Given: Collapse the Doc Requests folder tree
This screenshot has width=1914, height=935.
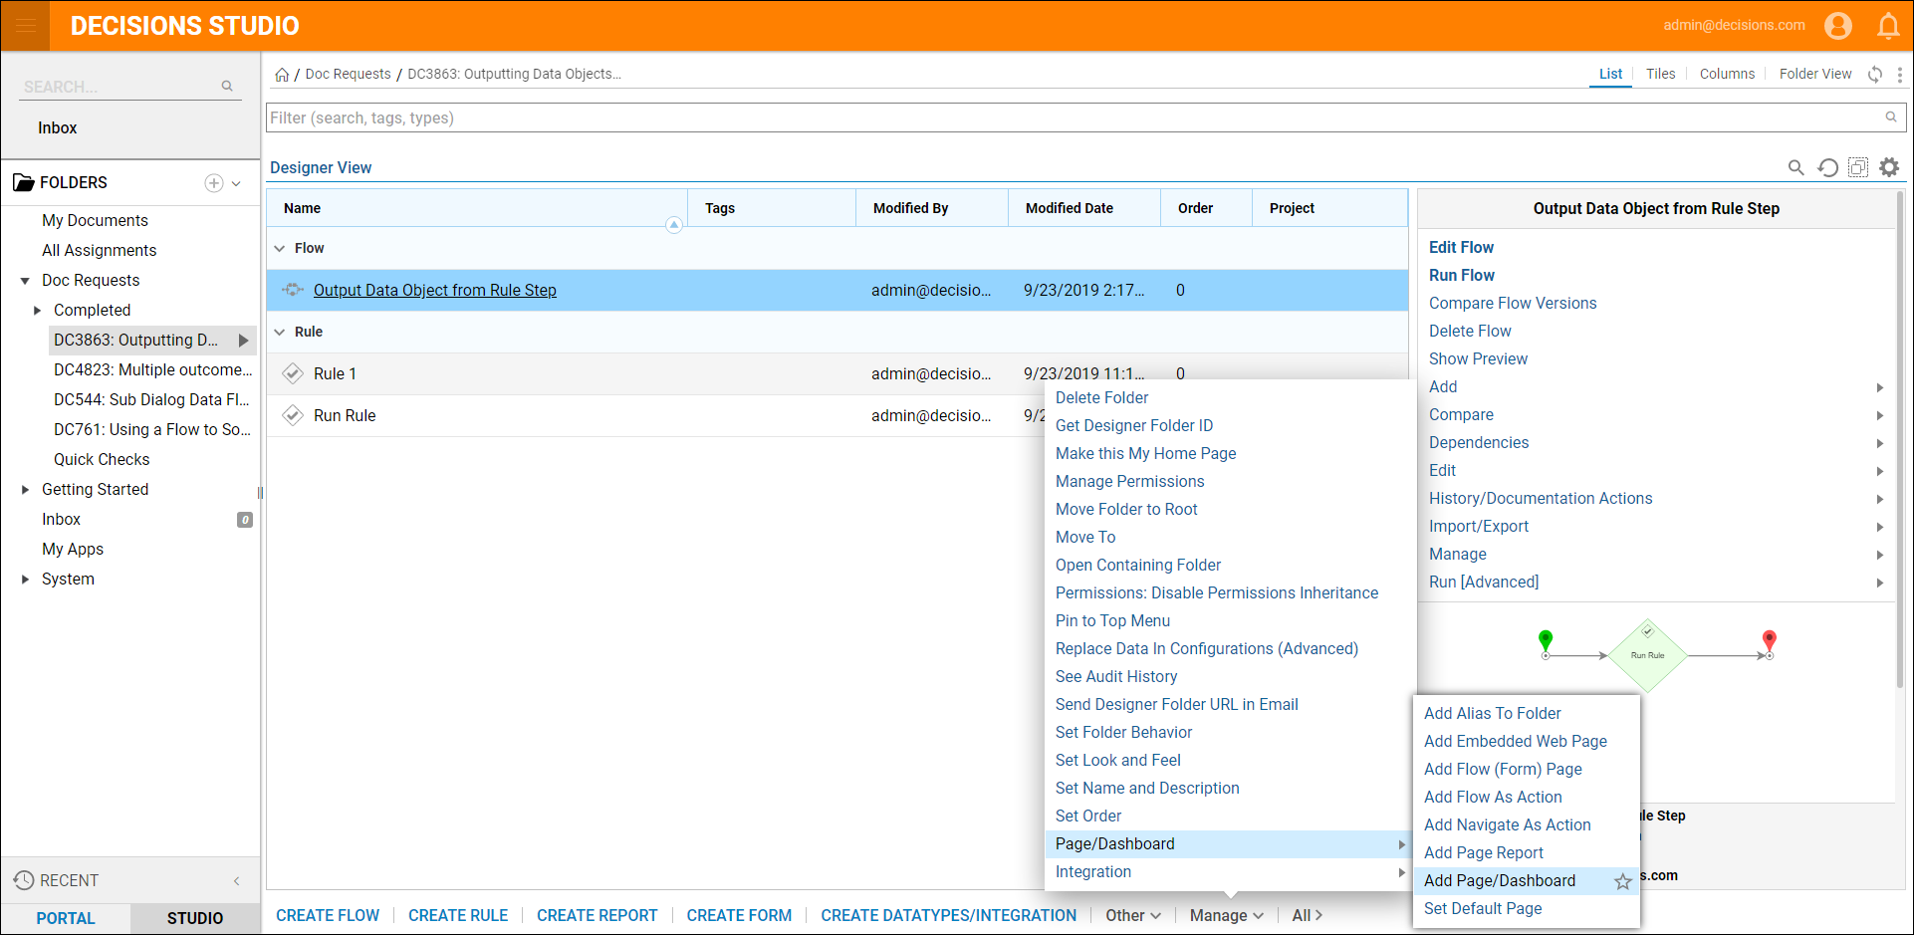Looking at the screenshot, I should pyautogui.click(x=25, y=281).
